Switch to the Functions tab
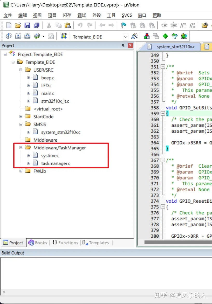The height and width of the screenshot is (304, 212). tap(65, 243)
